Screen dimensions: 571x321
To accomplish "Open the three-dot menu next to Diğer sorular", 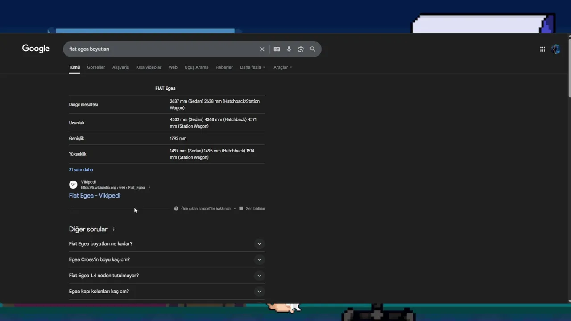I will click(114, 229).
